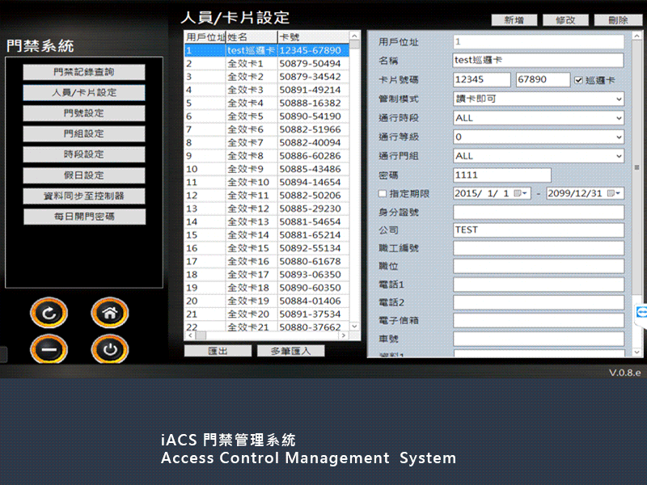Viewport: 647px width, 485px height.
Task: Toggle the 巡邏卡 checkbox
Action: pos(578,80)
